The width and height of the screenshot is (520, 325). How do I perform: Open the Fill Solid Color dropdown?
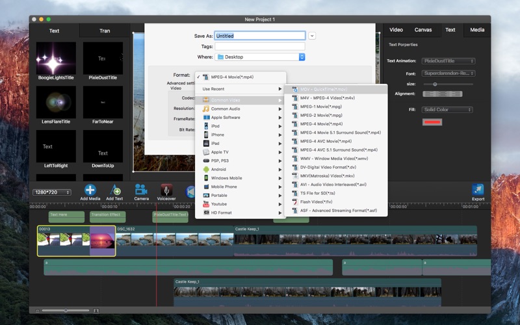447,110
